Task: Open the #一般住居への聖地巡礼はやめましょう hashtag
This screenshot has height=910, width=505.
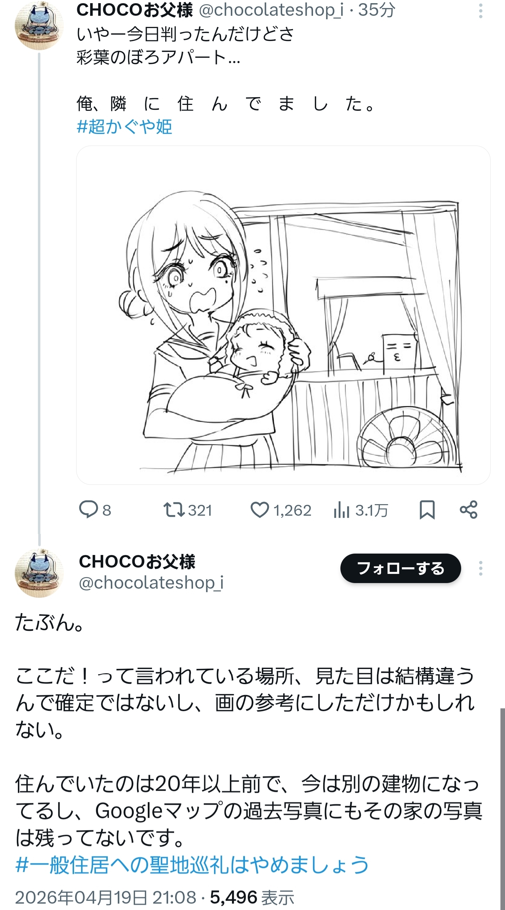Action: coord(192,865)
